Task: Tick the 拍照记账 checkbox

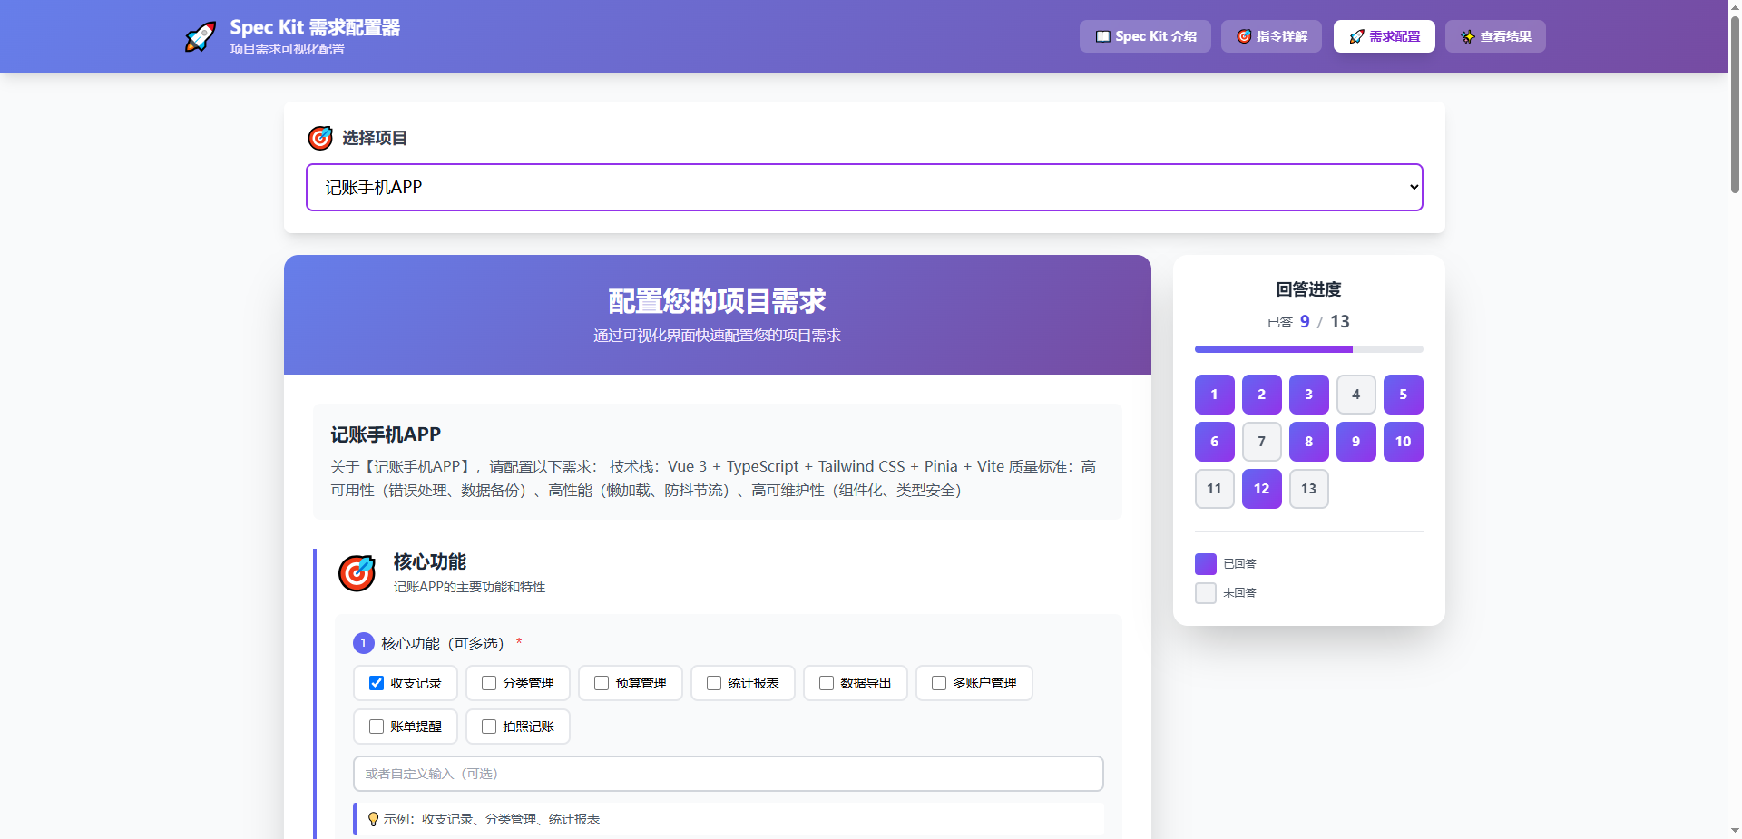Action: (489, 727)
